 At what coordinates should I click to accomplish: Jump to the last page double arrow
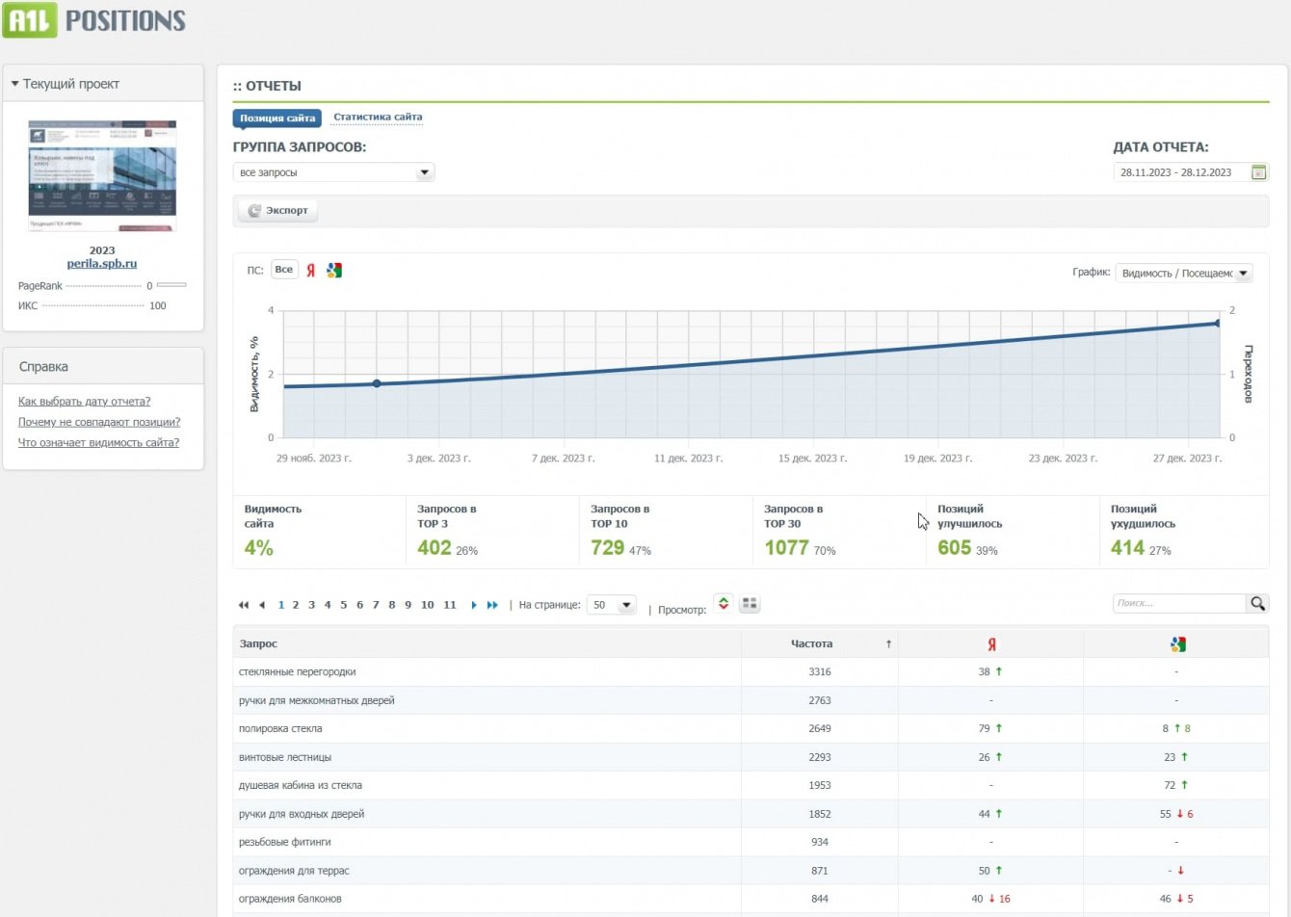pos(492,605)
